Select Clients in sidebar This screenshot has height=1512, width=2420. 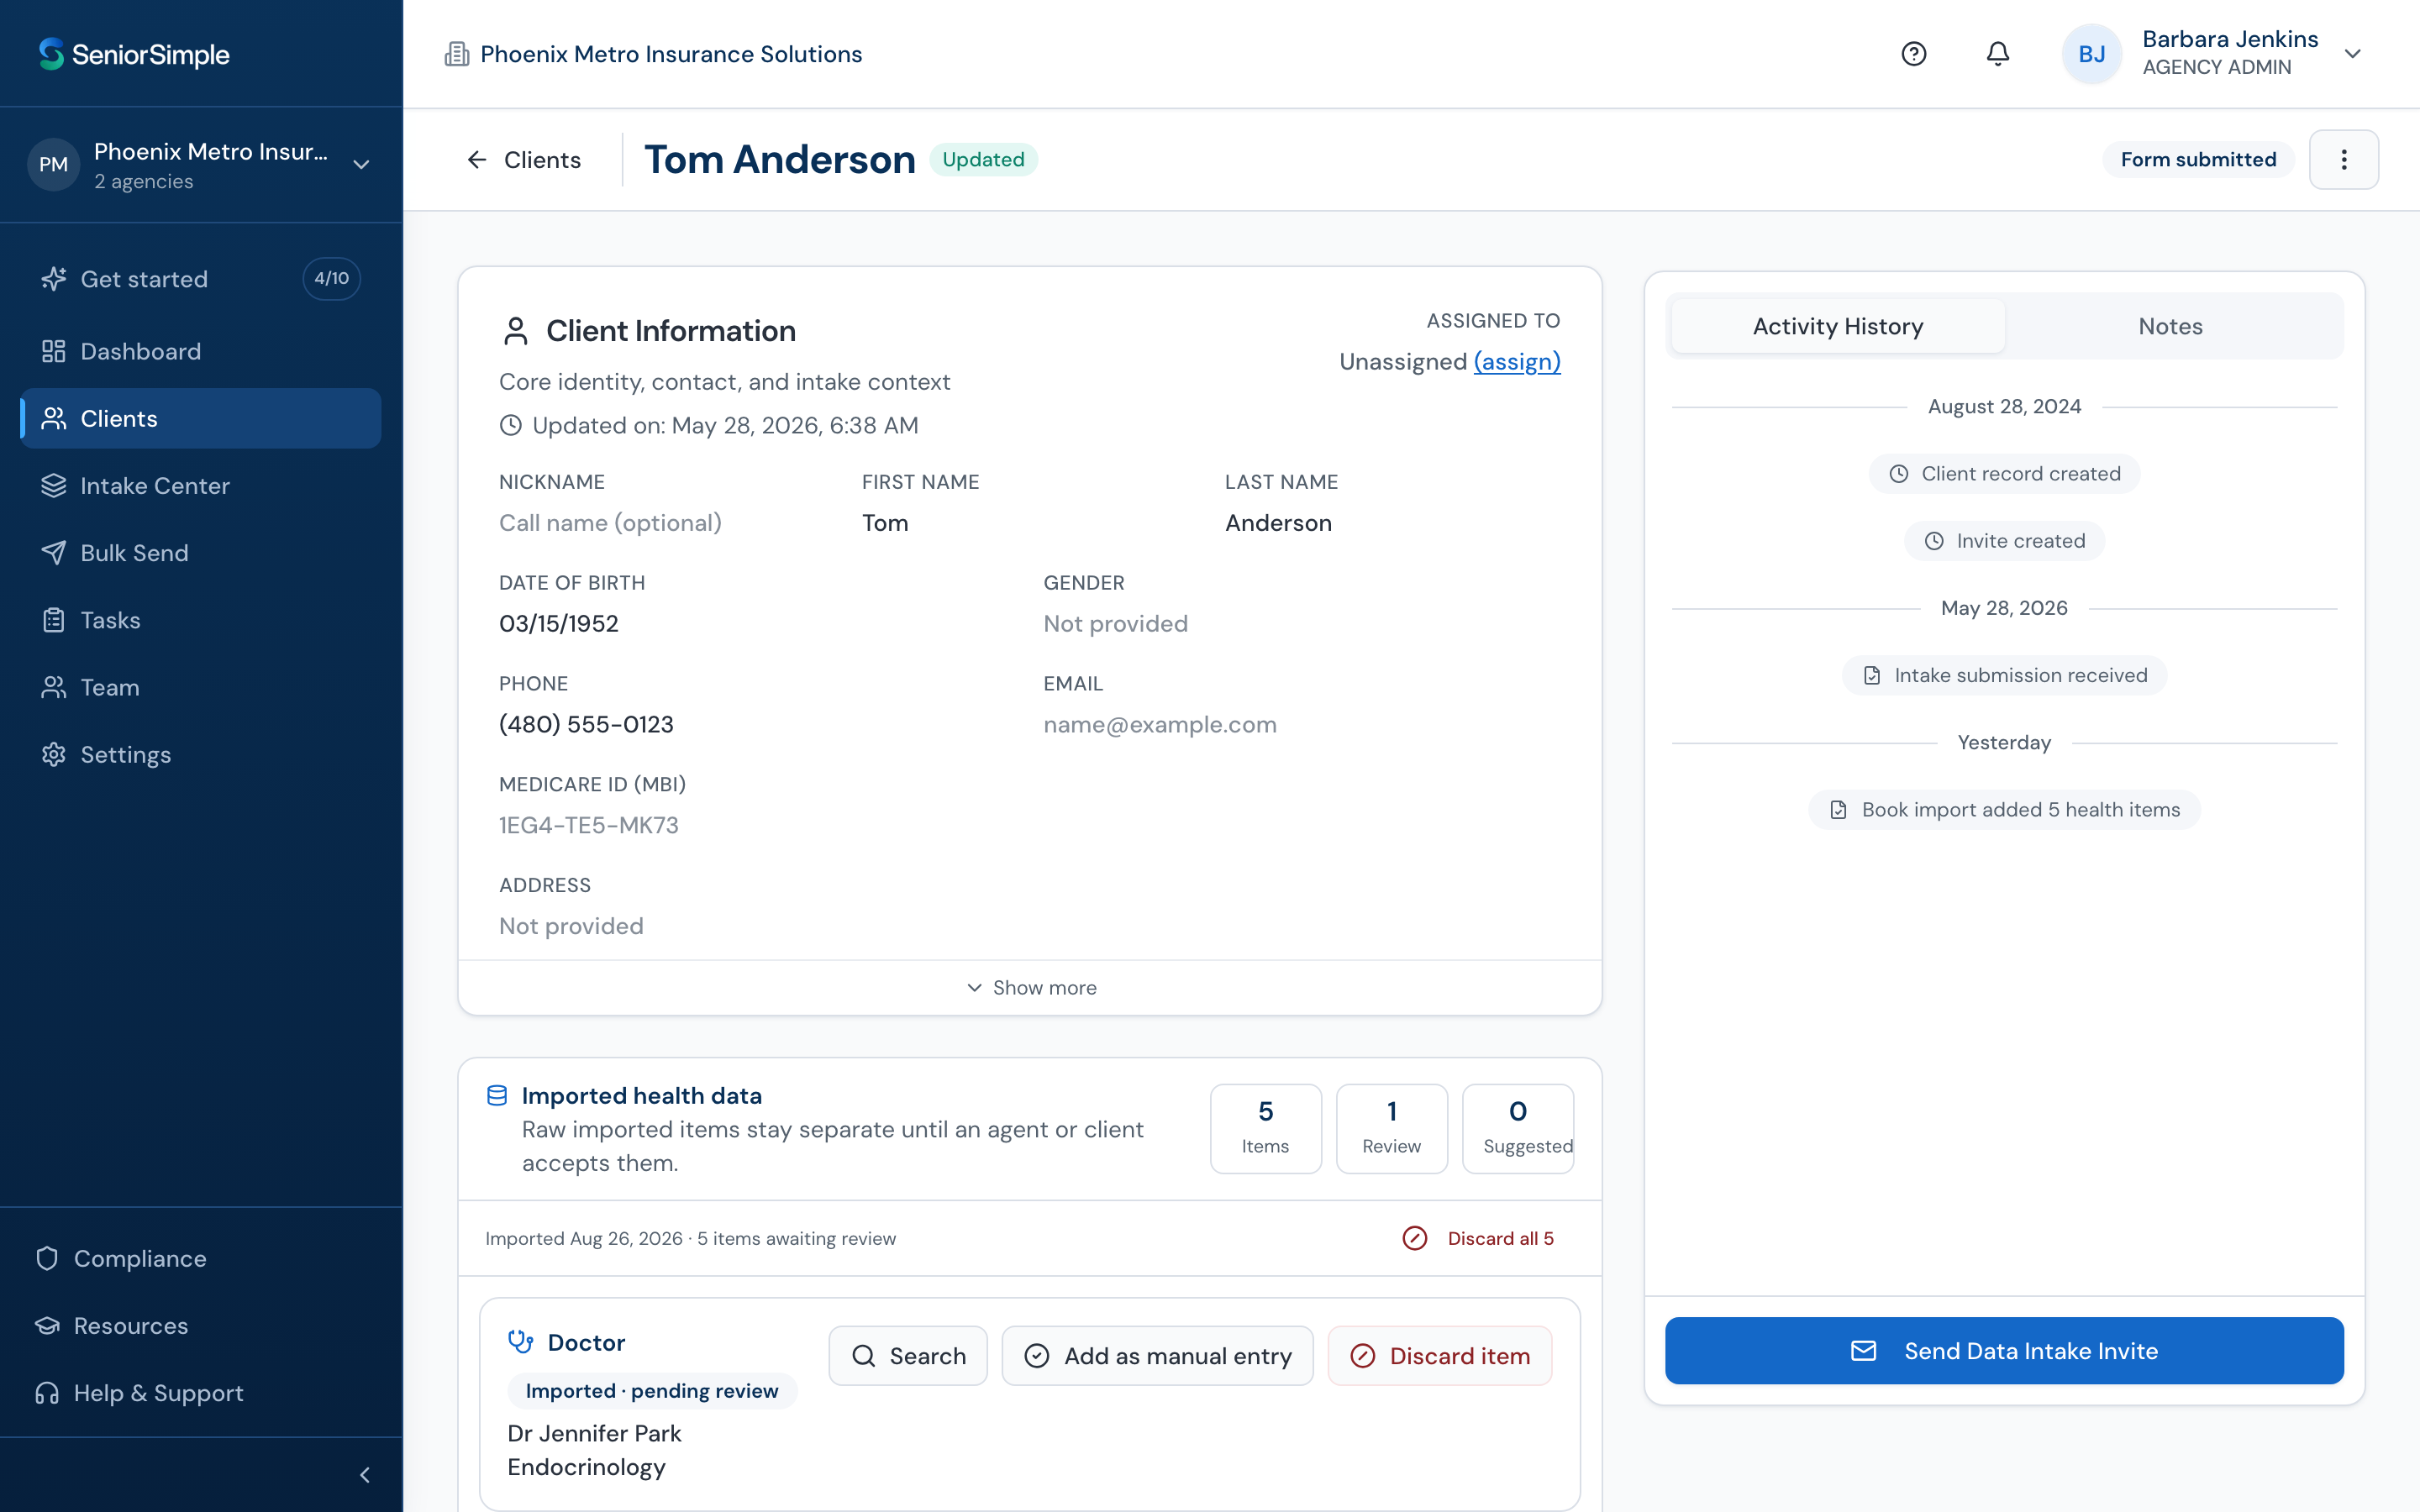[x=200, y=418]
